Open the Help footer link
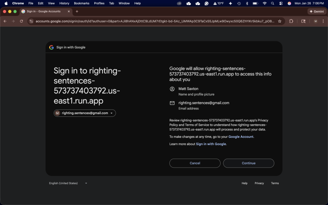 [244, 183]
